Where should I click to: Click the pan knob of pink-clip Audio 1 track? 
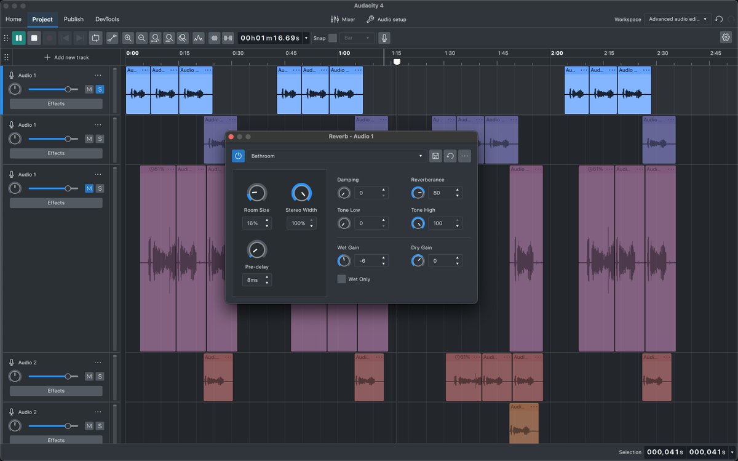15,188
